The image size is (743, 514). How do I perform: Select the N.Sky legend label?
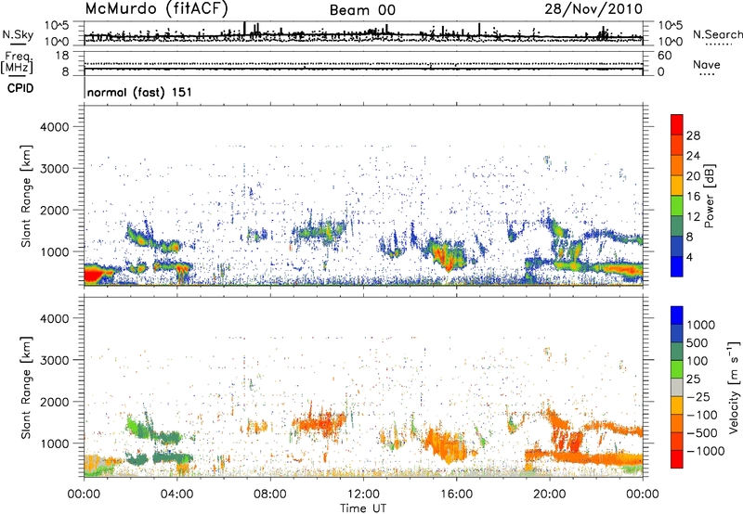click(x=18, y=34)
